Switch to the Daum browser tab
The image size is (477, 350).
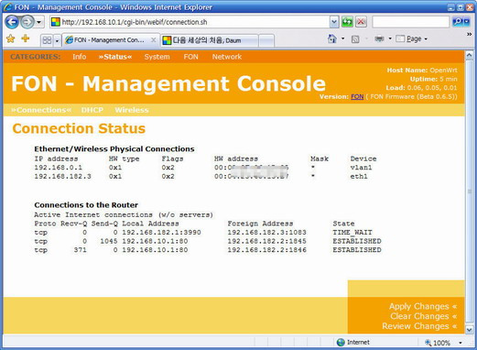(210, 40)
